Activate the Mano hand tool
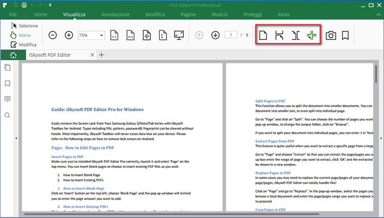The height and width of the screenshot is (218, 384). click(20, 35)
